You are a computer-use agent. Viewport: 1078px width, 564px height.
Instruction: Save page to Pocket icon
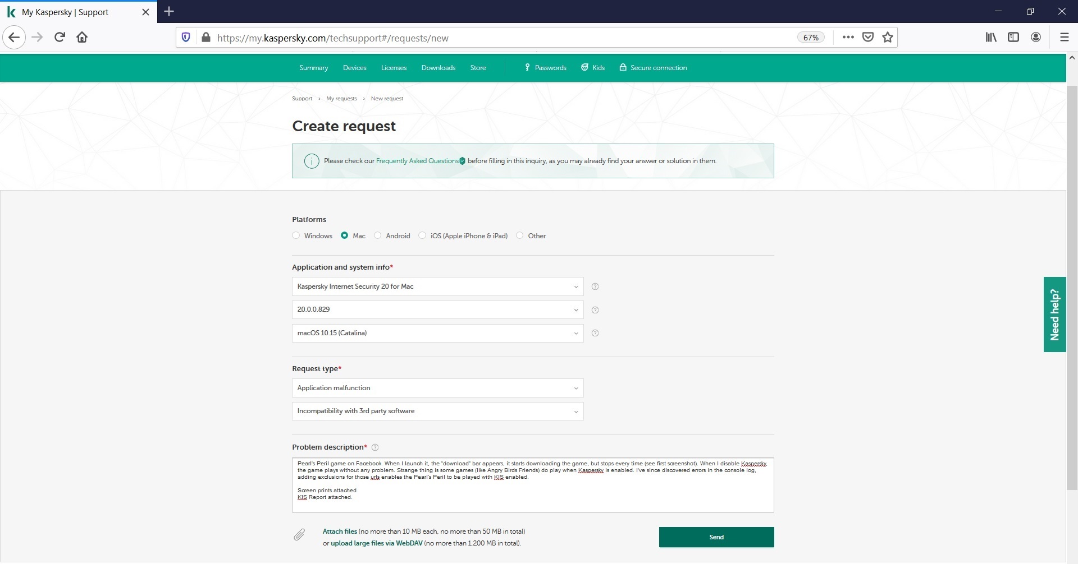[868, 38]
